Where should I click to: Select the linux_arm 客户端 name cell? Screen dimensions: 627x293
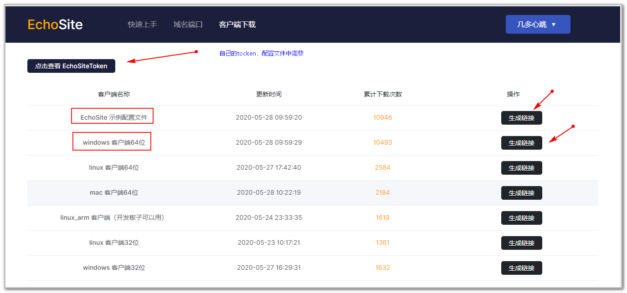tap(114, 217)
